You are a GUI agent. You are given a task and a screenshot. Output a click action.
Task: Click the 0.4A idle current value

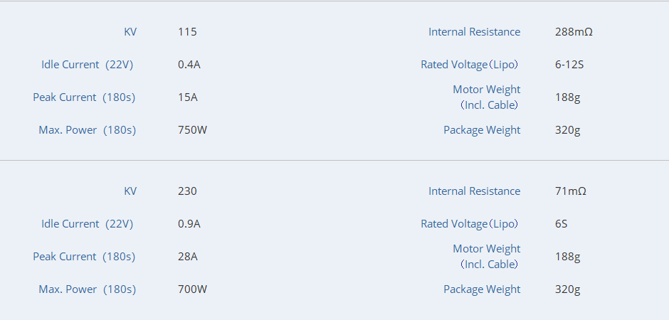pos(189,65)
